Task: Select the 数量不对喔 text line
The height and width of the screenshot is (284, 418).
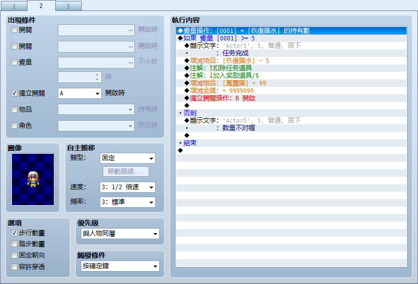Action: (291, 128)
